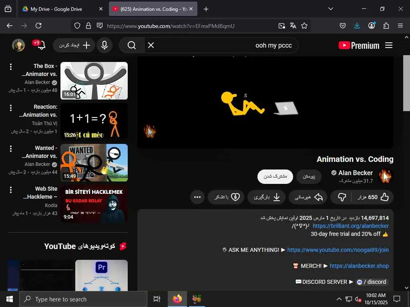The image size is (410, 307).
Task: Open Windows Task View
Action: tap(157, 299)
